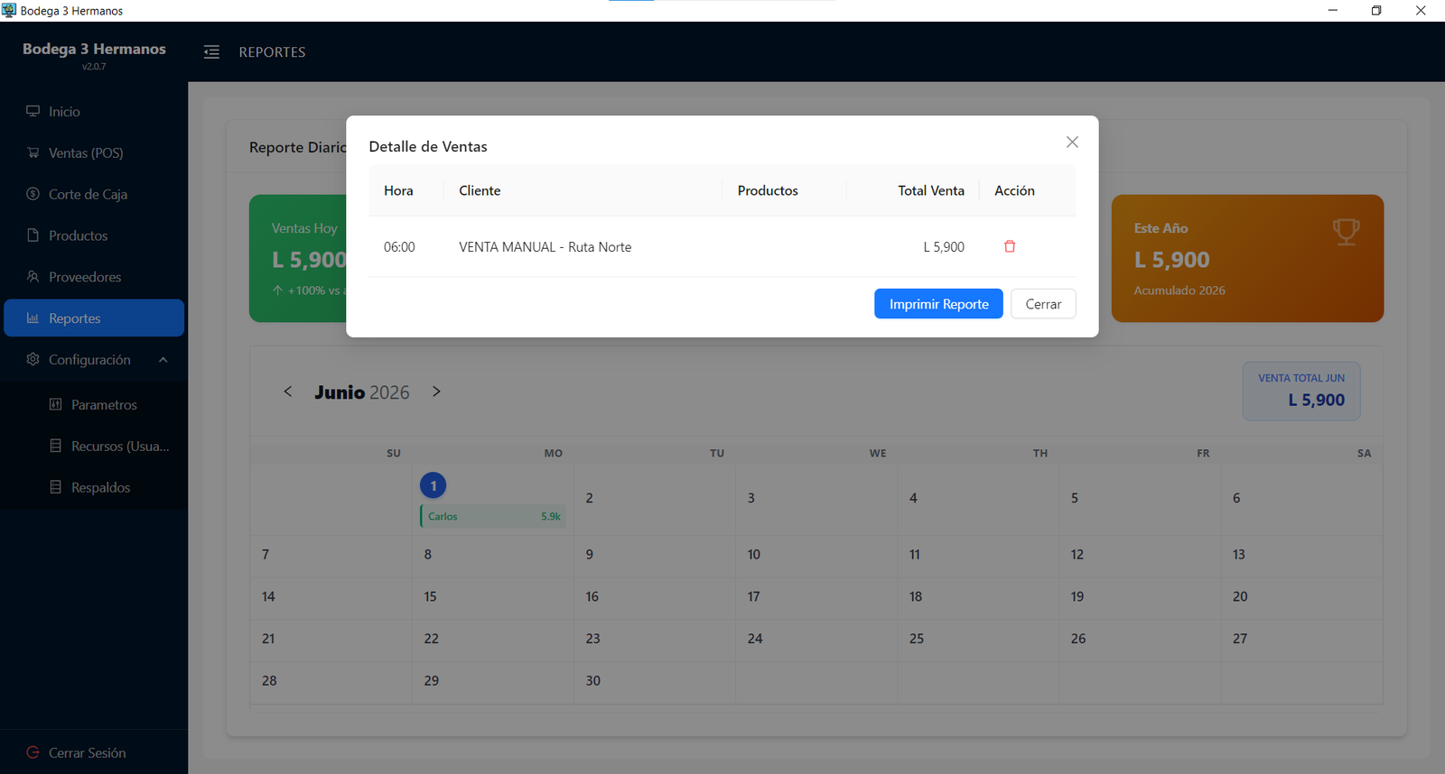Open Respaldos submenu item
This screenshot has height=774, width=1445.
(94, 487)
